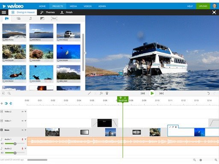This screenshot has height=164, width=219.
Task: Toggle the Video 2 track mute icon
Action: point(23,111)
